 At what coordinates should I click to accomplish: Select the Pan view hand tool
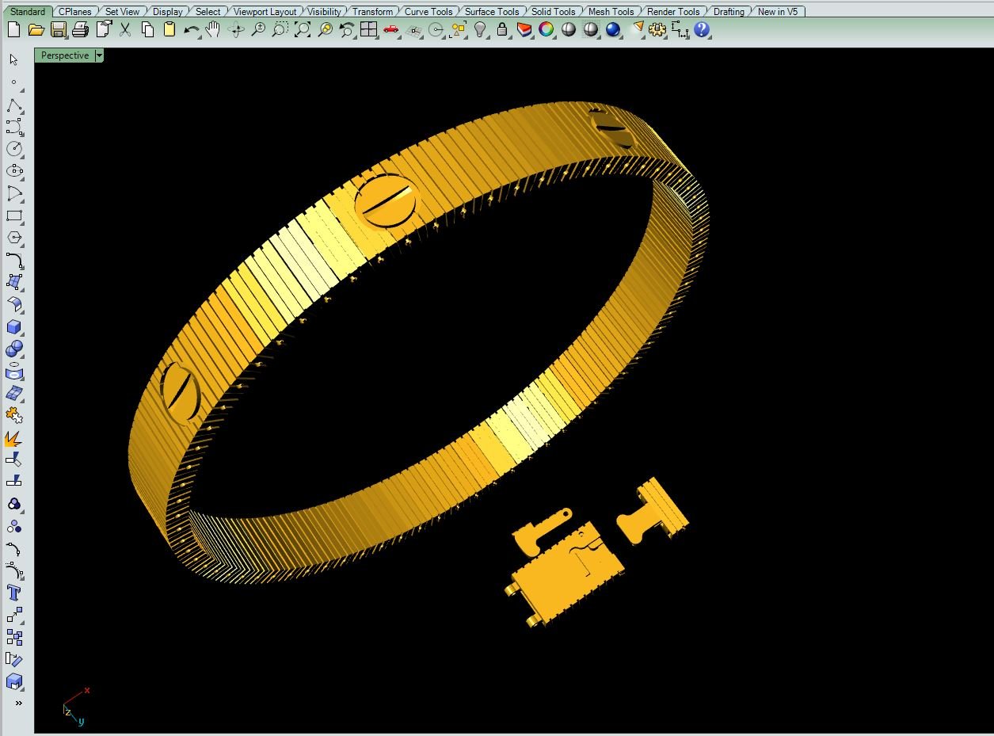(x=213, y=30)
